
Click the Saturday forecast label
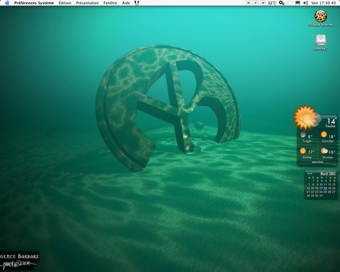[x=328, y=141]
